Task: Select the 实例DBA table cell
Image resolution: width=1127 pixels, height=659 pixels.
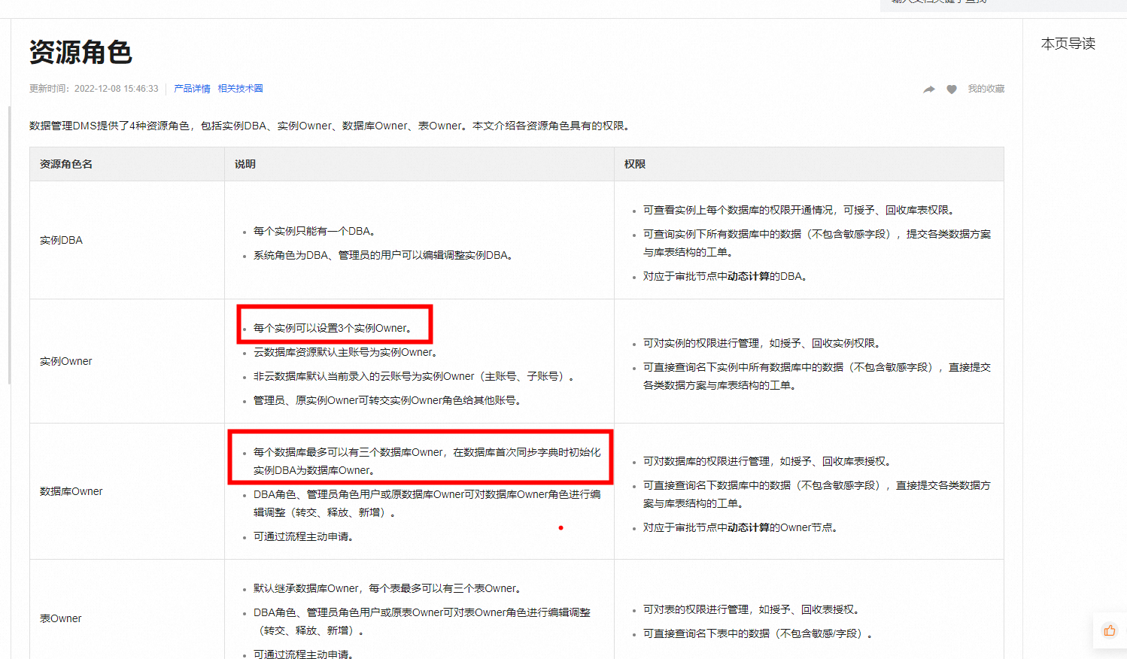Action: [127, 240]
